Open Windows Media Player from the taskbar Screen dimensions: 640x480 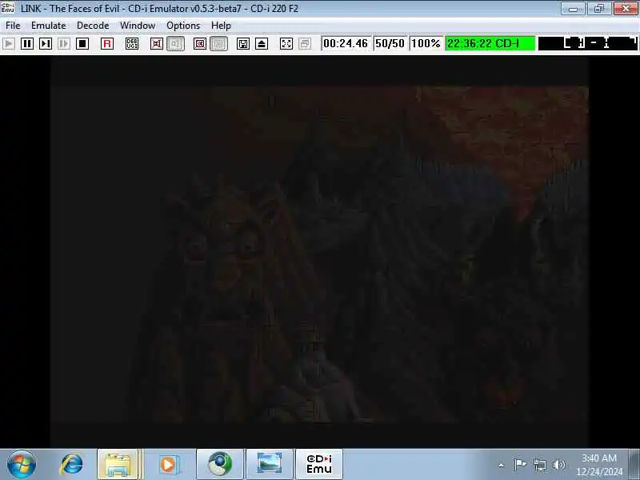click(x=168, y=465)
